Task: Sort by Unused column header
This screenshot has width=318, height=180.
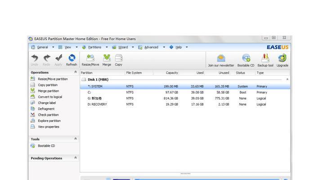Action: (x=217, y=72)
